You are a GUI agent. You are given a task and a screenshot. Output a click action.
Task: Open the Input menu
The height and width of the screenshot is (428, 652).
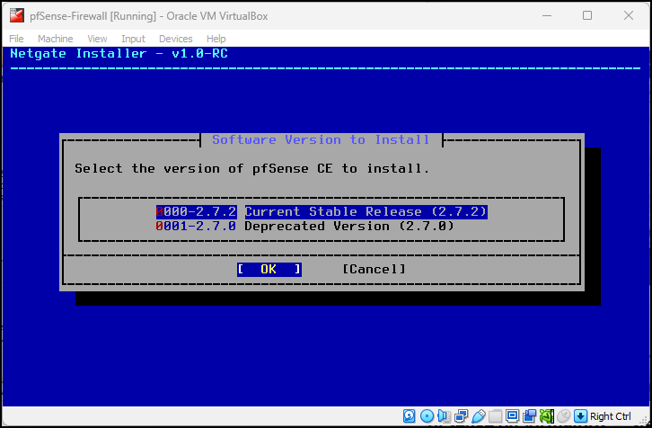pyautogui.click(x=133, y=39)
